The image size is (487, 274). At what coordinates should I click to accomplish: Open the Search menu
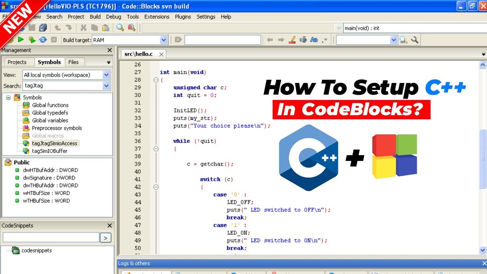[54, 17]
